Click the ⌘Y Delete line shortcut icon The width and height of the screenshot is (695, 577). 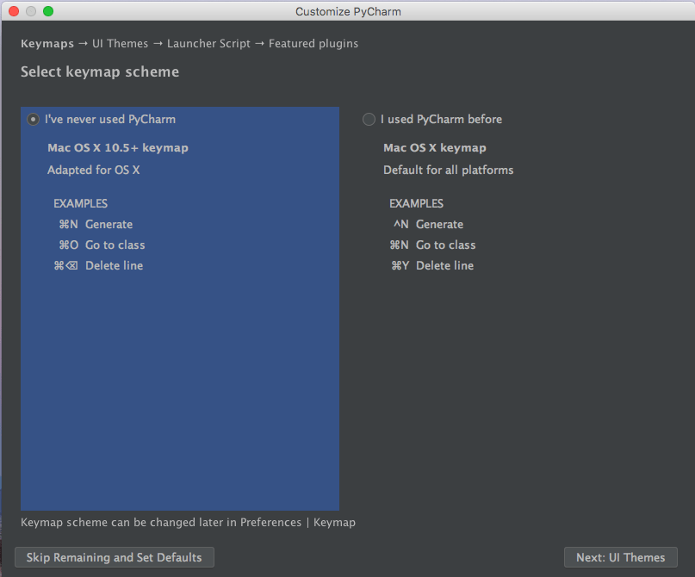pyautogui.click(x=400, y=265)
